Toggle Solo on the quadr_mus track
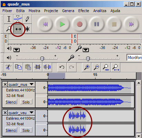 tap(26, 102)
